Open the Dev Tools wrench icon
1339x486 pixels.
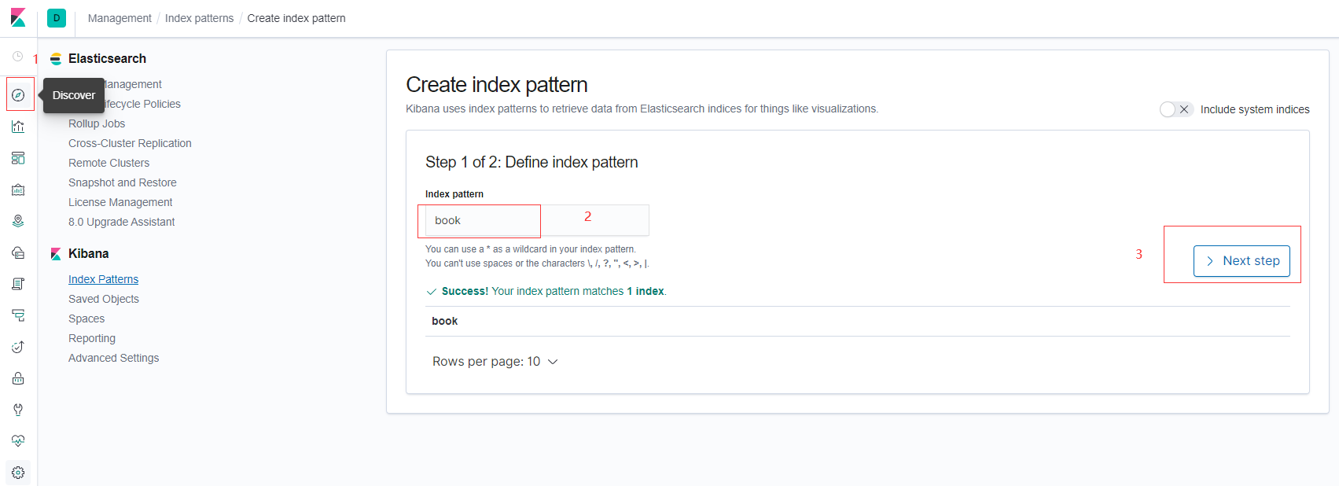[x=18, y=410]
